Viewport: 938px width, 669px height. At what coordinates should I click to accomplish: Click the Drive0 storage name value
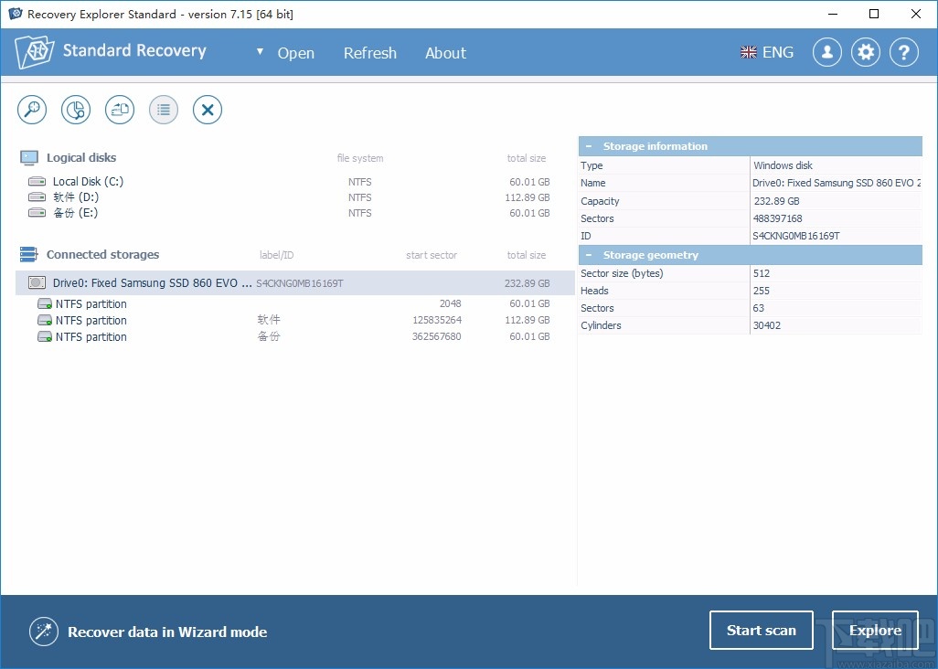(837, 183)
